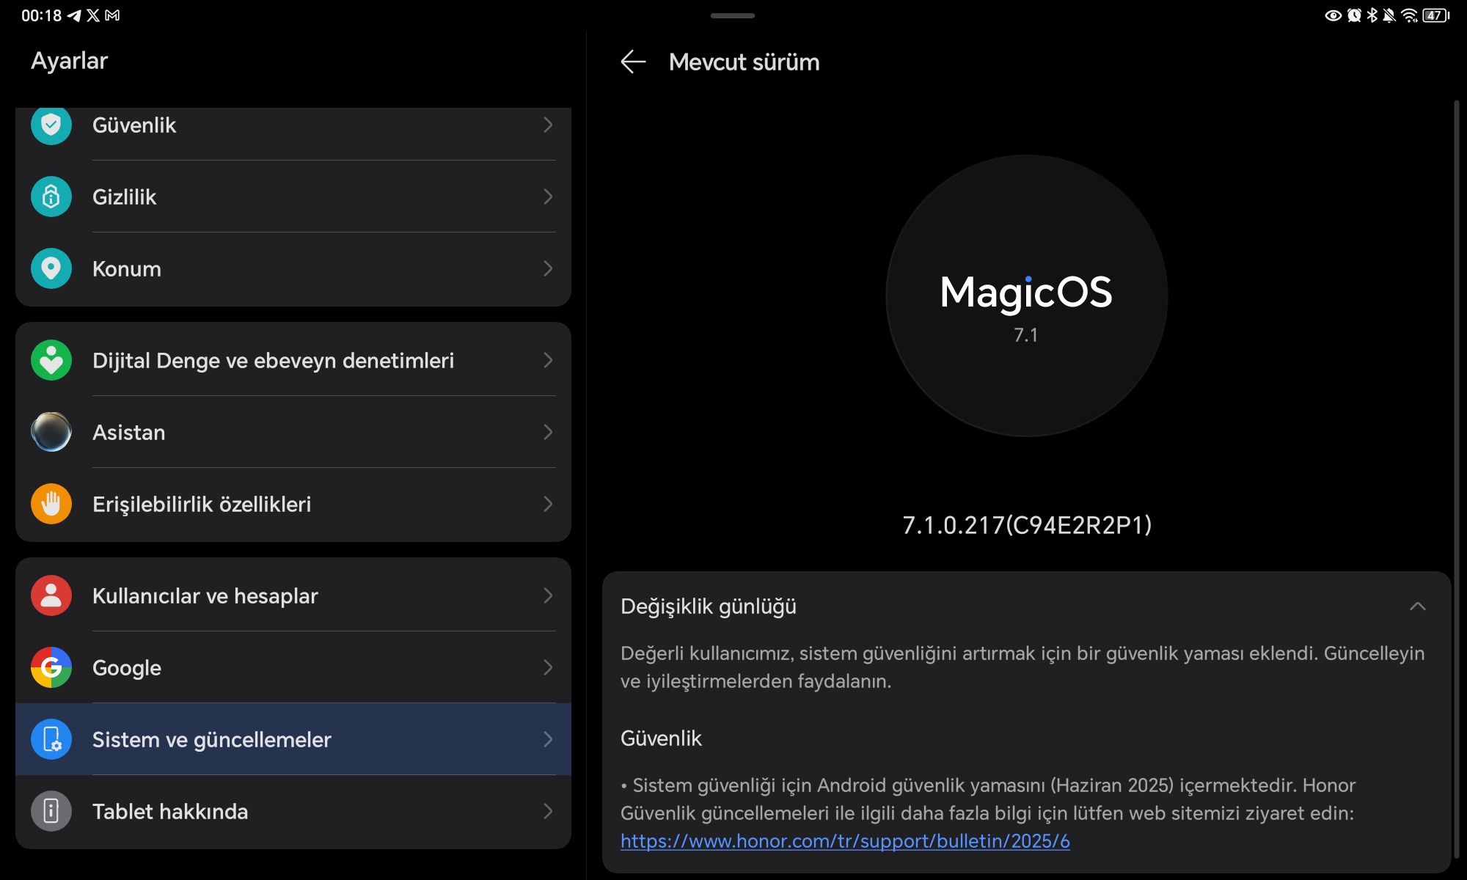1467x880 pixels.
Task: Collapse the Değişiklik günlüğü section
Action: click(x=1418, y=606)
